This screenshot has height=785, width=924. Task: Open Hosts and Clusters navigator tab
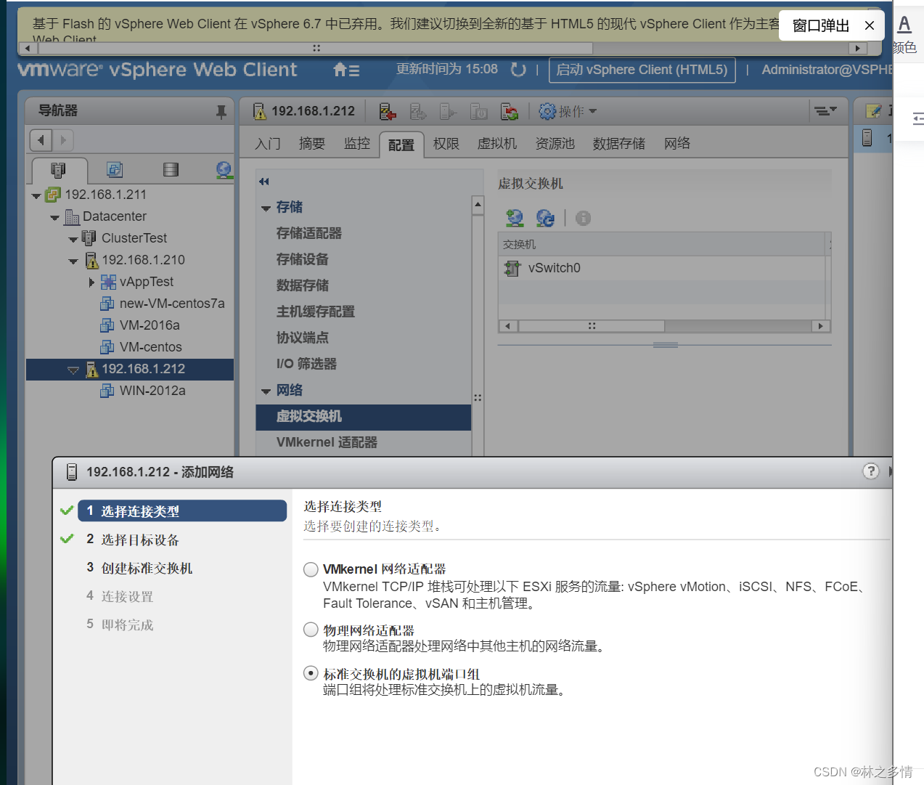click(59, 170)
